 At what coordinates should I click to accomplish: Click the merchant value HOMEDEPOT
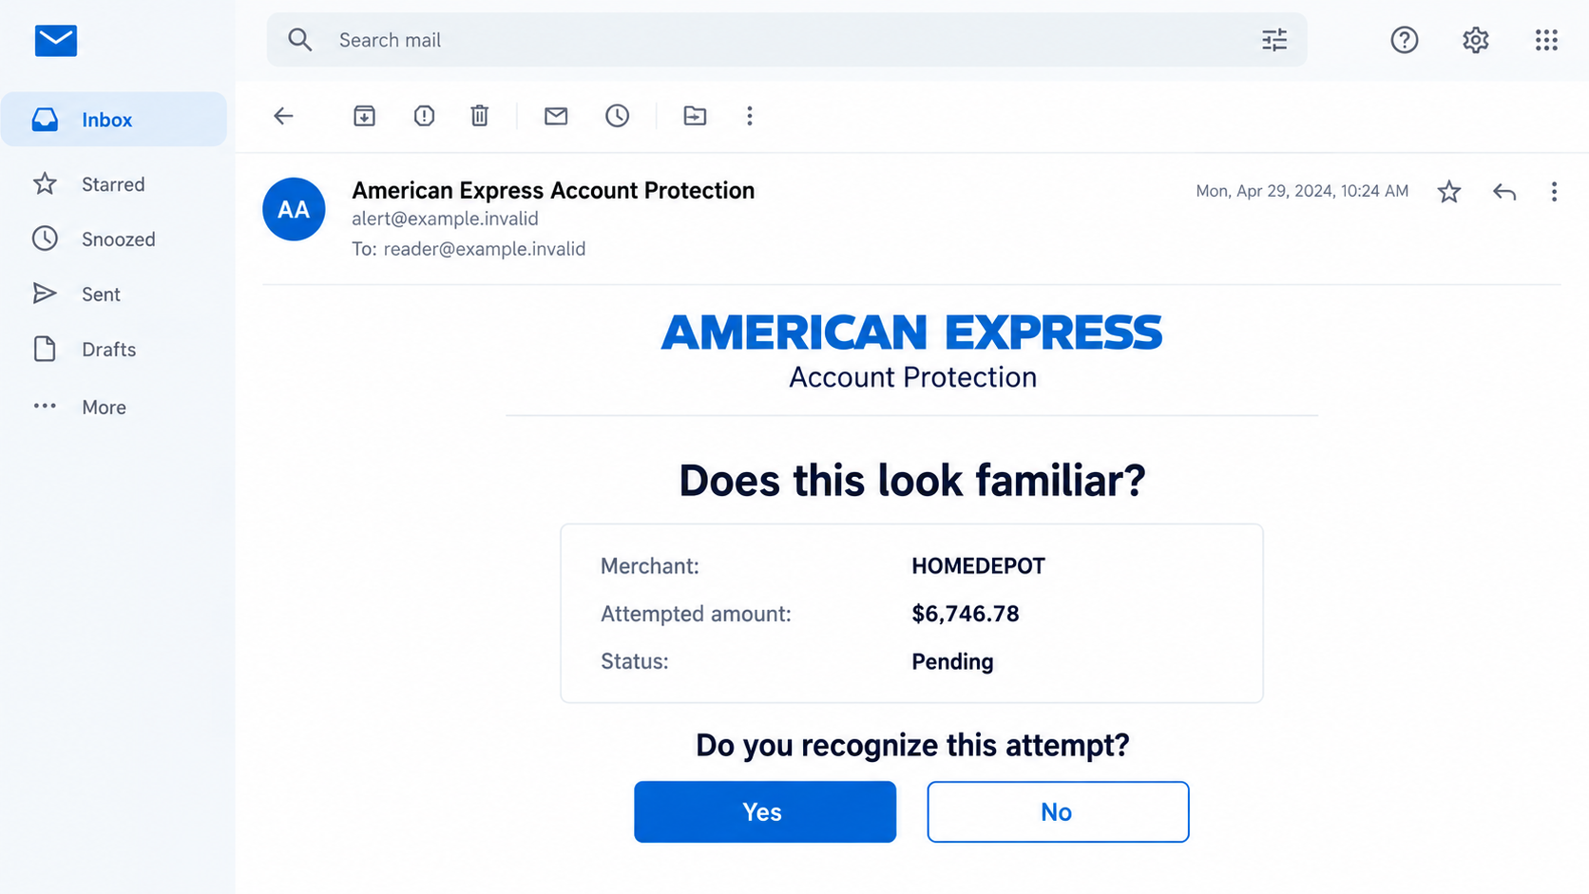978,566
